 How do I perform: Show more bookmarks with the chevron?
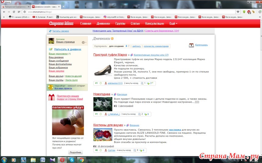click(x=260, y=17)
